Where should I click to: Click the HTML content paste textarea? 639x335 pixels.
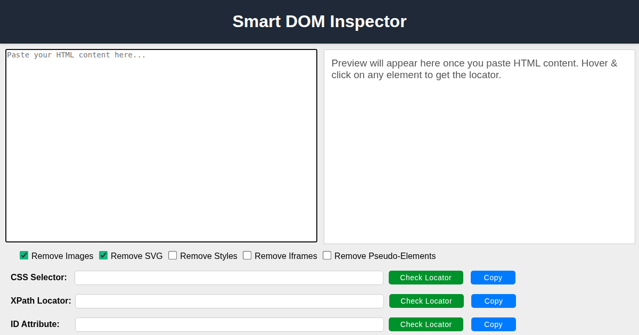pos(161,146)
